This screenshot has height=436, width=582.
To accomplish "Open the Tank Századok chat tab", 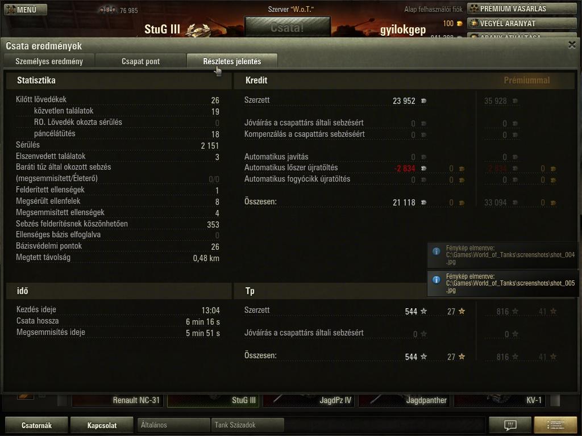I will (248, 425).
